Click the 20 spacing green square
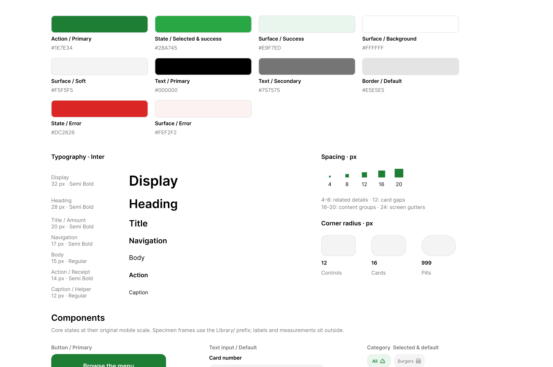 pyautogui.click(x=399, y=173)
